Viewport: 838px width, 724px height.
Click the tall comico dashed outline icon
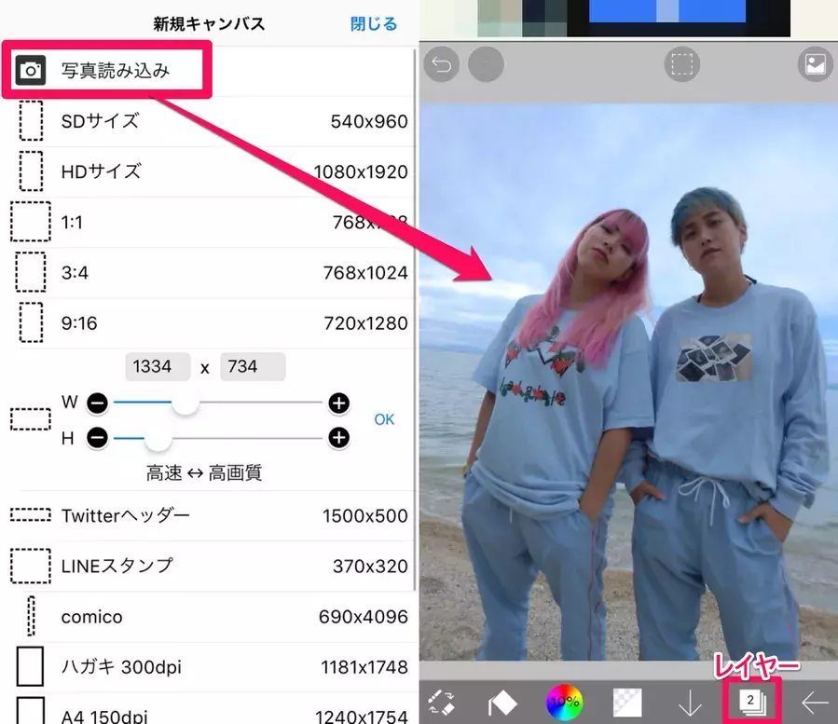click(x=31, y=616)
